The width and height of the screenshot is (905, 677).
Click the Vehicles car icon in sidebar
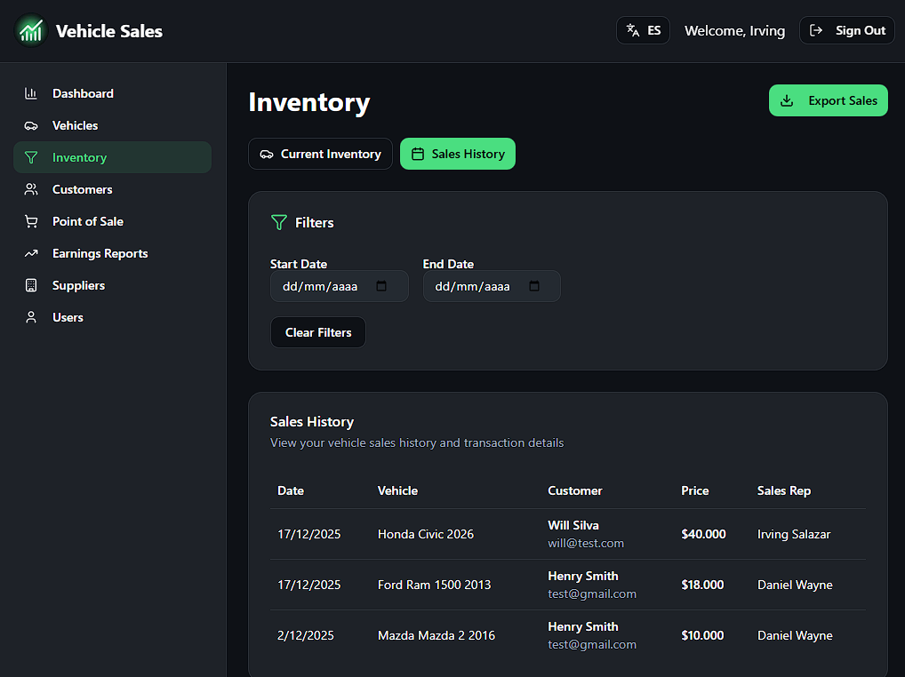pos(31,125)
